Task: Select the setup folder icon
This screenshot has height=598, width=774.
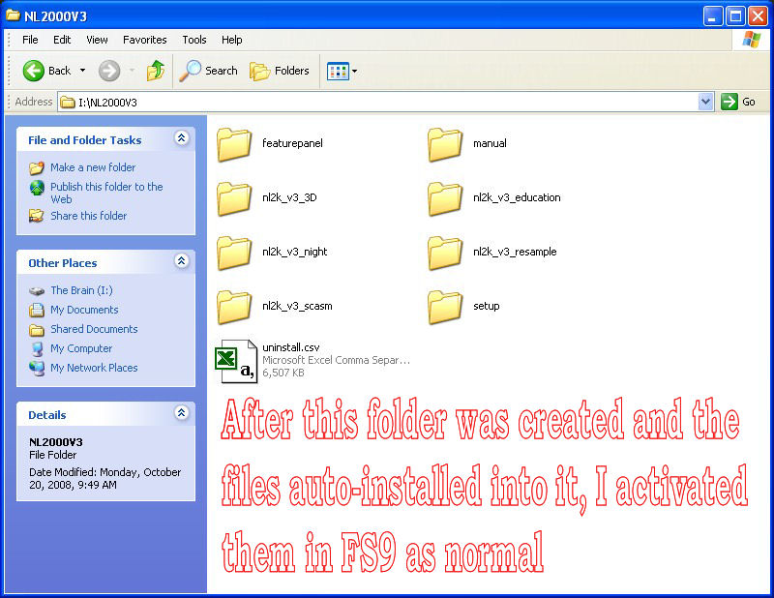Action: click(445, 307)
